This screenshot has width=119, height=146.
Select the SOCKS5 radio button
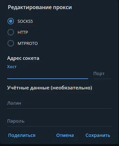pos(11,21)
